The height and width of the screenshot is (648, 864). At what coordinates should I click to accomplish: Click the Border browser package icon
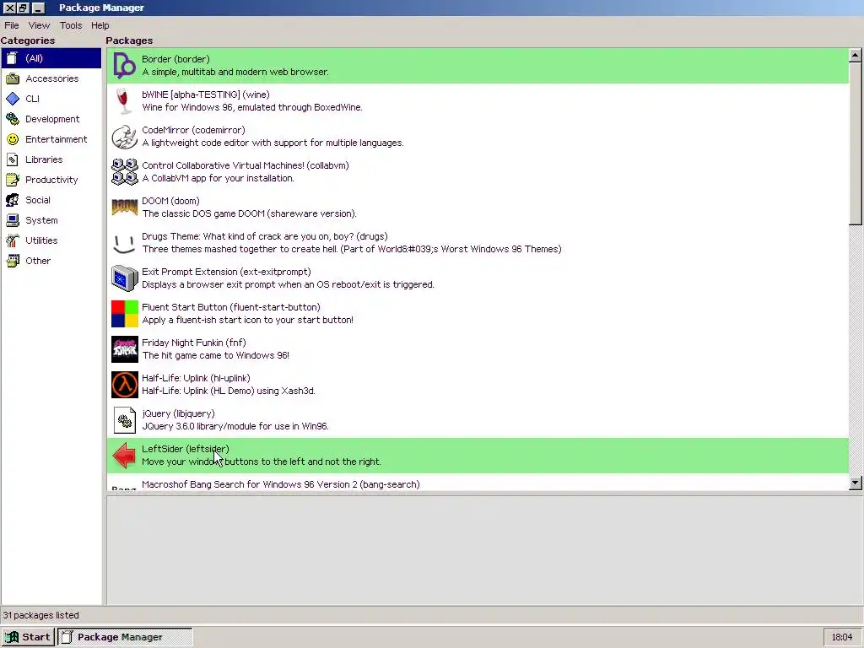coord(125,66)
